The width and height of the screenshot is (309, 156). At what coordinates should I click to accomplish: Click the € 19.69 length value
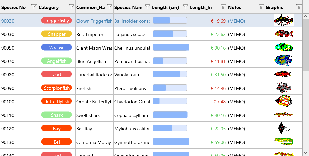218,21
